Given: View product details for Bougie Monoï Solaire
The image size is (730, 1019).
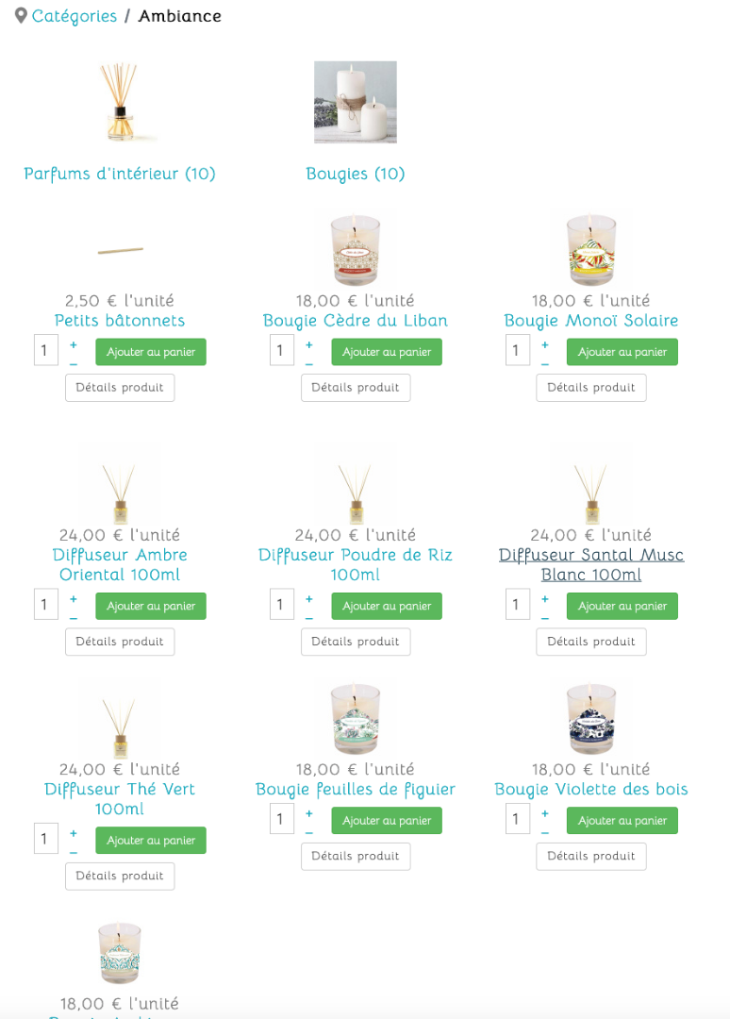Looking at the screenshot, I should pyautogui.click(x=591, y=388).
